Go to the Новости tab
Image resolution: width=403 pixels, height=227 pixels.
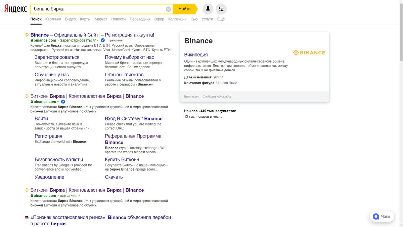pyautogui.click(x=119, y=19)
